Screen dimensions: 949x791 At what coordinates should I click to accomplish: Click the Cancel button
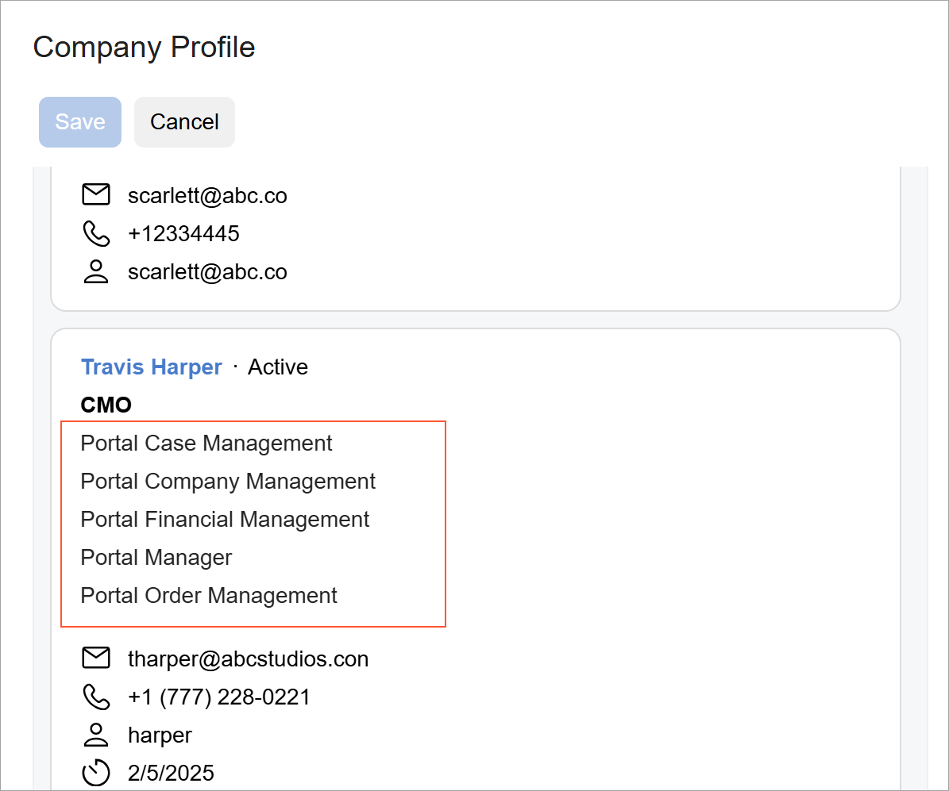184,122
